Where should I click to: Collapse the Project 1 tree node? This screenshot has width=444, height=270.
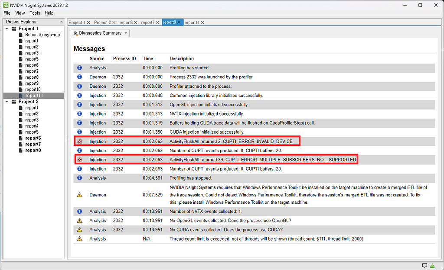tap(7, 29)
